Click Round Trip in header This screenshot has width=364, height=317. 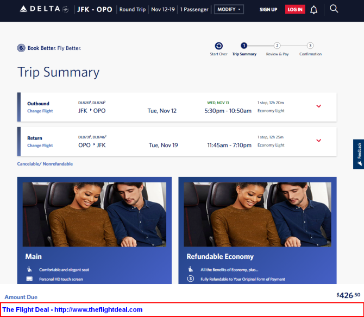click(133, 10)
